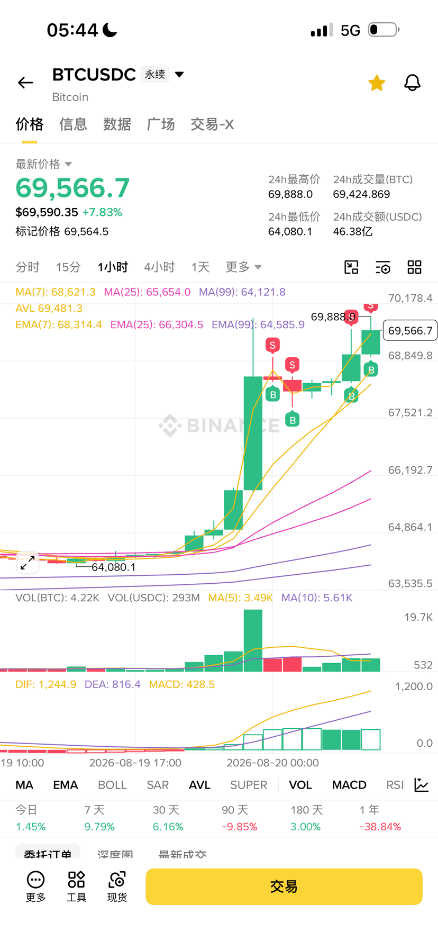Viewport: 438px width, 950px height.
Task: Tap the 5G signal indicator
Action: tap(350, 30)
